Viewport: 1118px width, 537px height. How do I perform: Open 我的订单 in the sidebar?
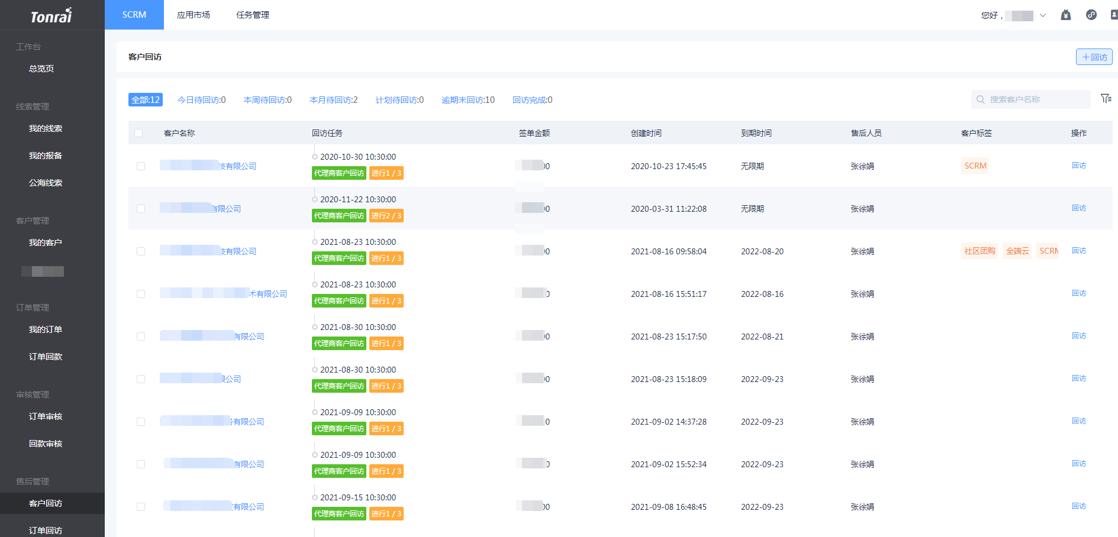point(46,329)
